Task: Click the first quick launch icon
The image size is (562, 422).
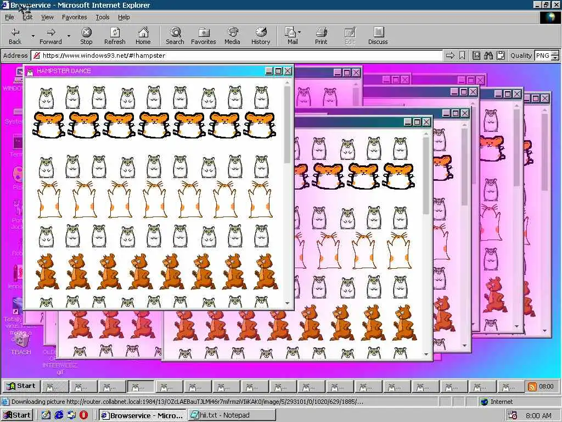Action: [46, 415]
